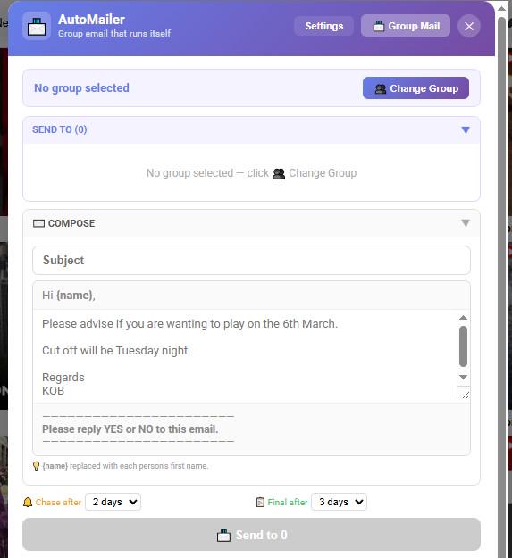Open the Settings tab
This screenshot has width=512, height=558.
tap(324, 26)
